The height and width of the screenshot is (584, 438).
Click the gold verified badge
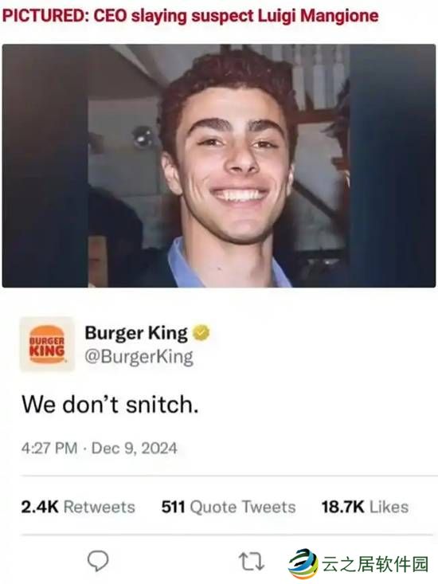[201, 332]
